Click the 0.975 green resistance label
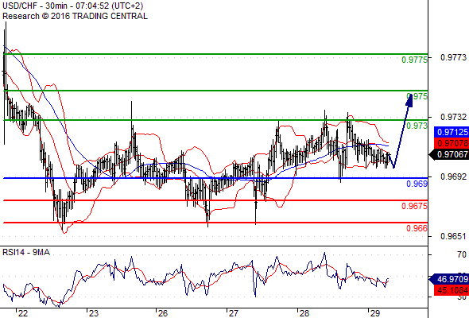Image resolution: width=469 pixels, height=318 pixels. pos(417,96)
